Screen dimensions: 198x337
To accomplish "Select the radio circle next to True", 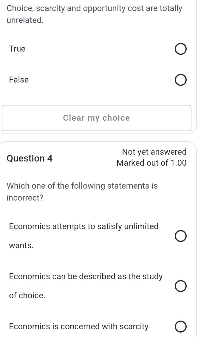I will pyautogui.click(x=181, y=49).
